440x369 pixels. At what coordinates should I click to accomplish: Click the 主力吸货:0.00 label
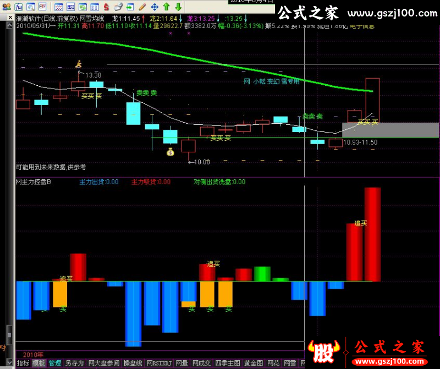tap(151, 182)
